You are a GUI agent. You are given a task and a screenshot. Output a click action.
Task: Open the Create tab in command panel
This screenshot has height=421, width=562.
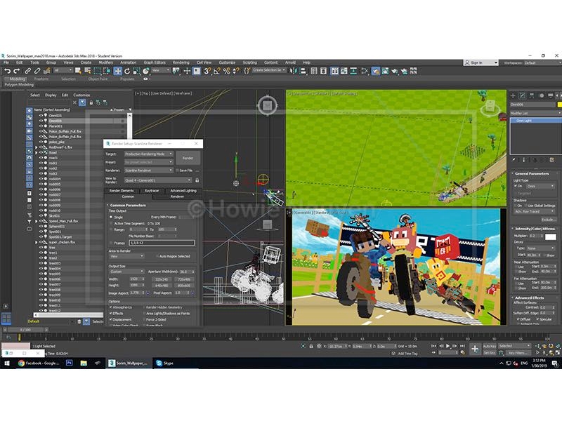[x=512, y=95]
